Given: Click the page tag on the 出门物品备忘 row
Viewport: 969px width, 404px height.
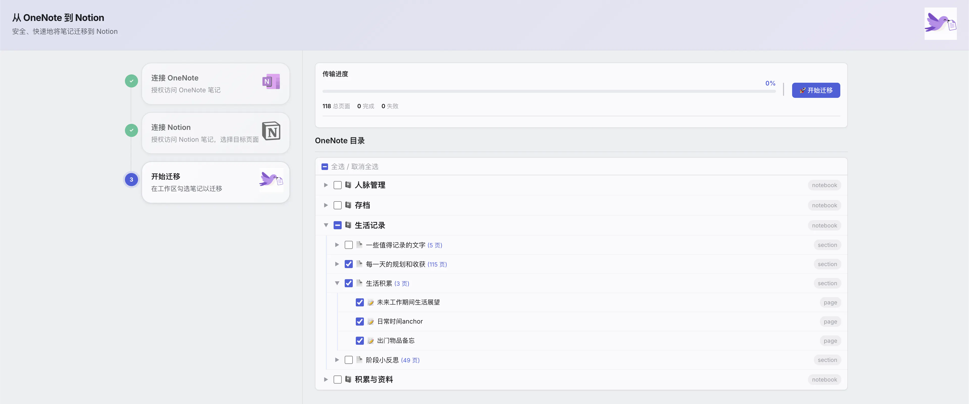Looking at the screenshot, I should 830,341.
